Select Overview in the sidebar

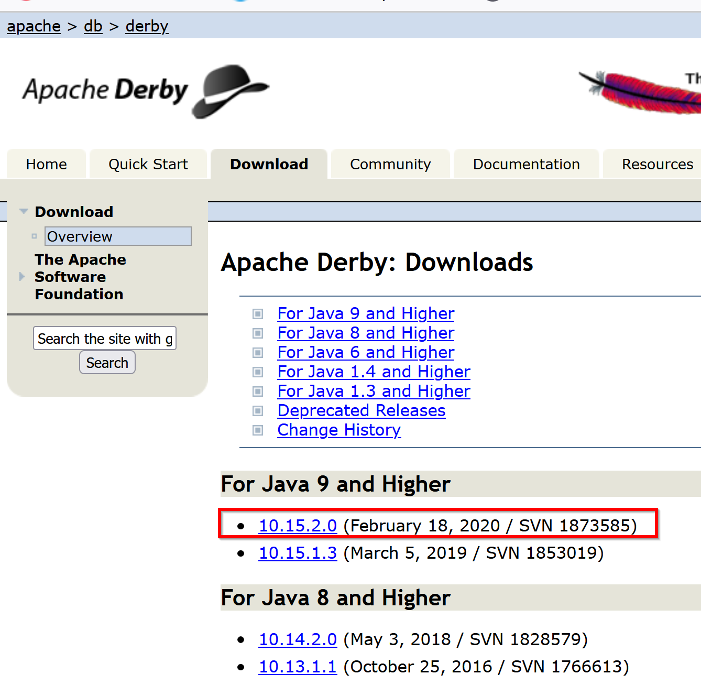coord(118,236)
